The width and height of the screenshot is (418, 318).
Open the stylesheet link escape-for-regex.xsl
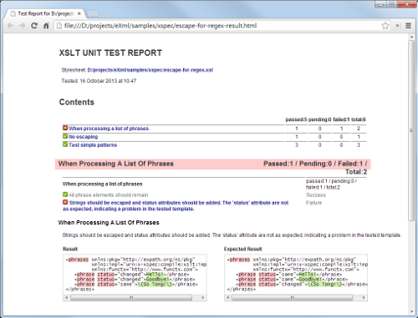[150, 70]
